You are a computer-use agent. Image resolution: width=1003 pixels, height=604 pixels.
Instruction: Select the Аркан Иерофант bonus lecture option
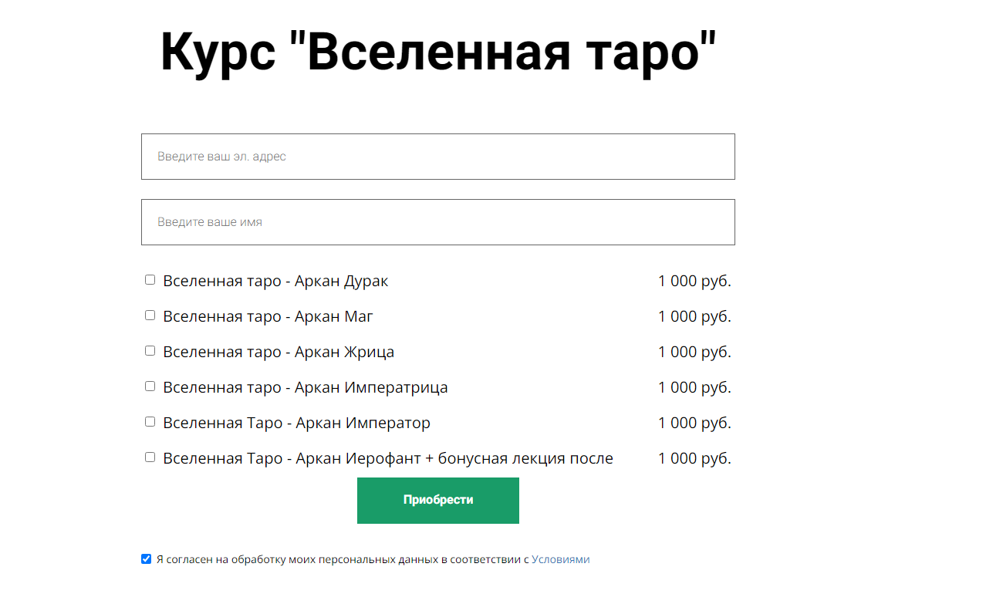pyautogui.click(x=150, y=457)
